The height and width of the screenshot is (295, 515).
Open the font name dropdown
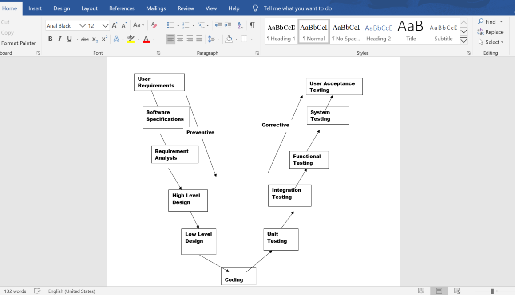pyautogui.click(x=82, y=26)
